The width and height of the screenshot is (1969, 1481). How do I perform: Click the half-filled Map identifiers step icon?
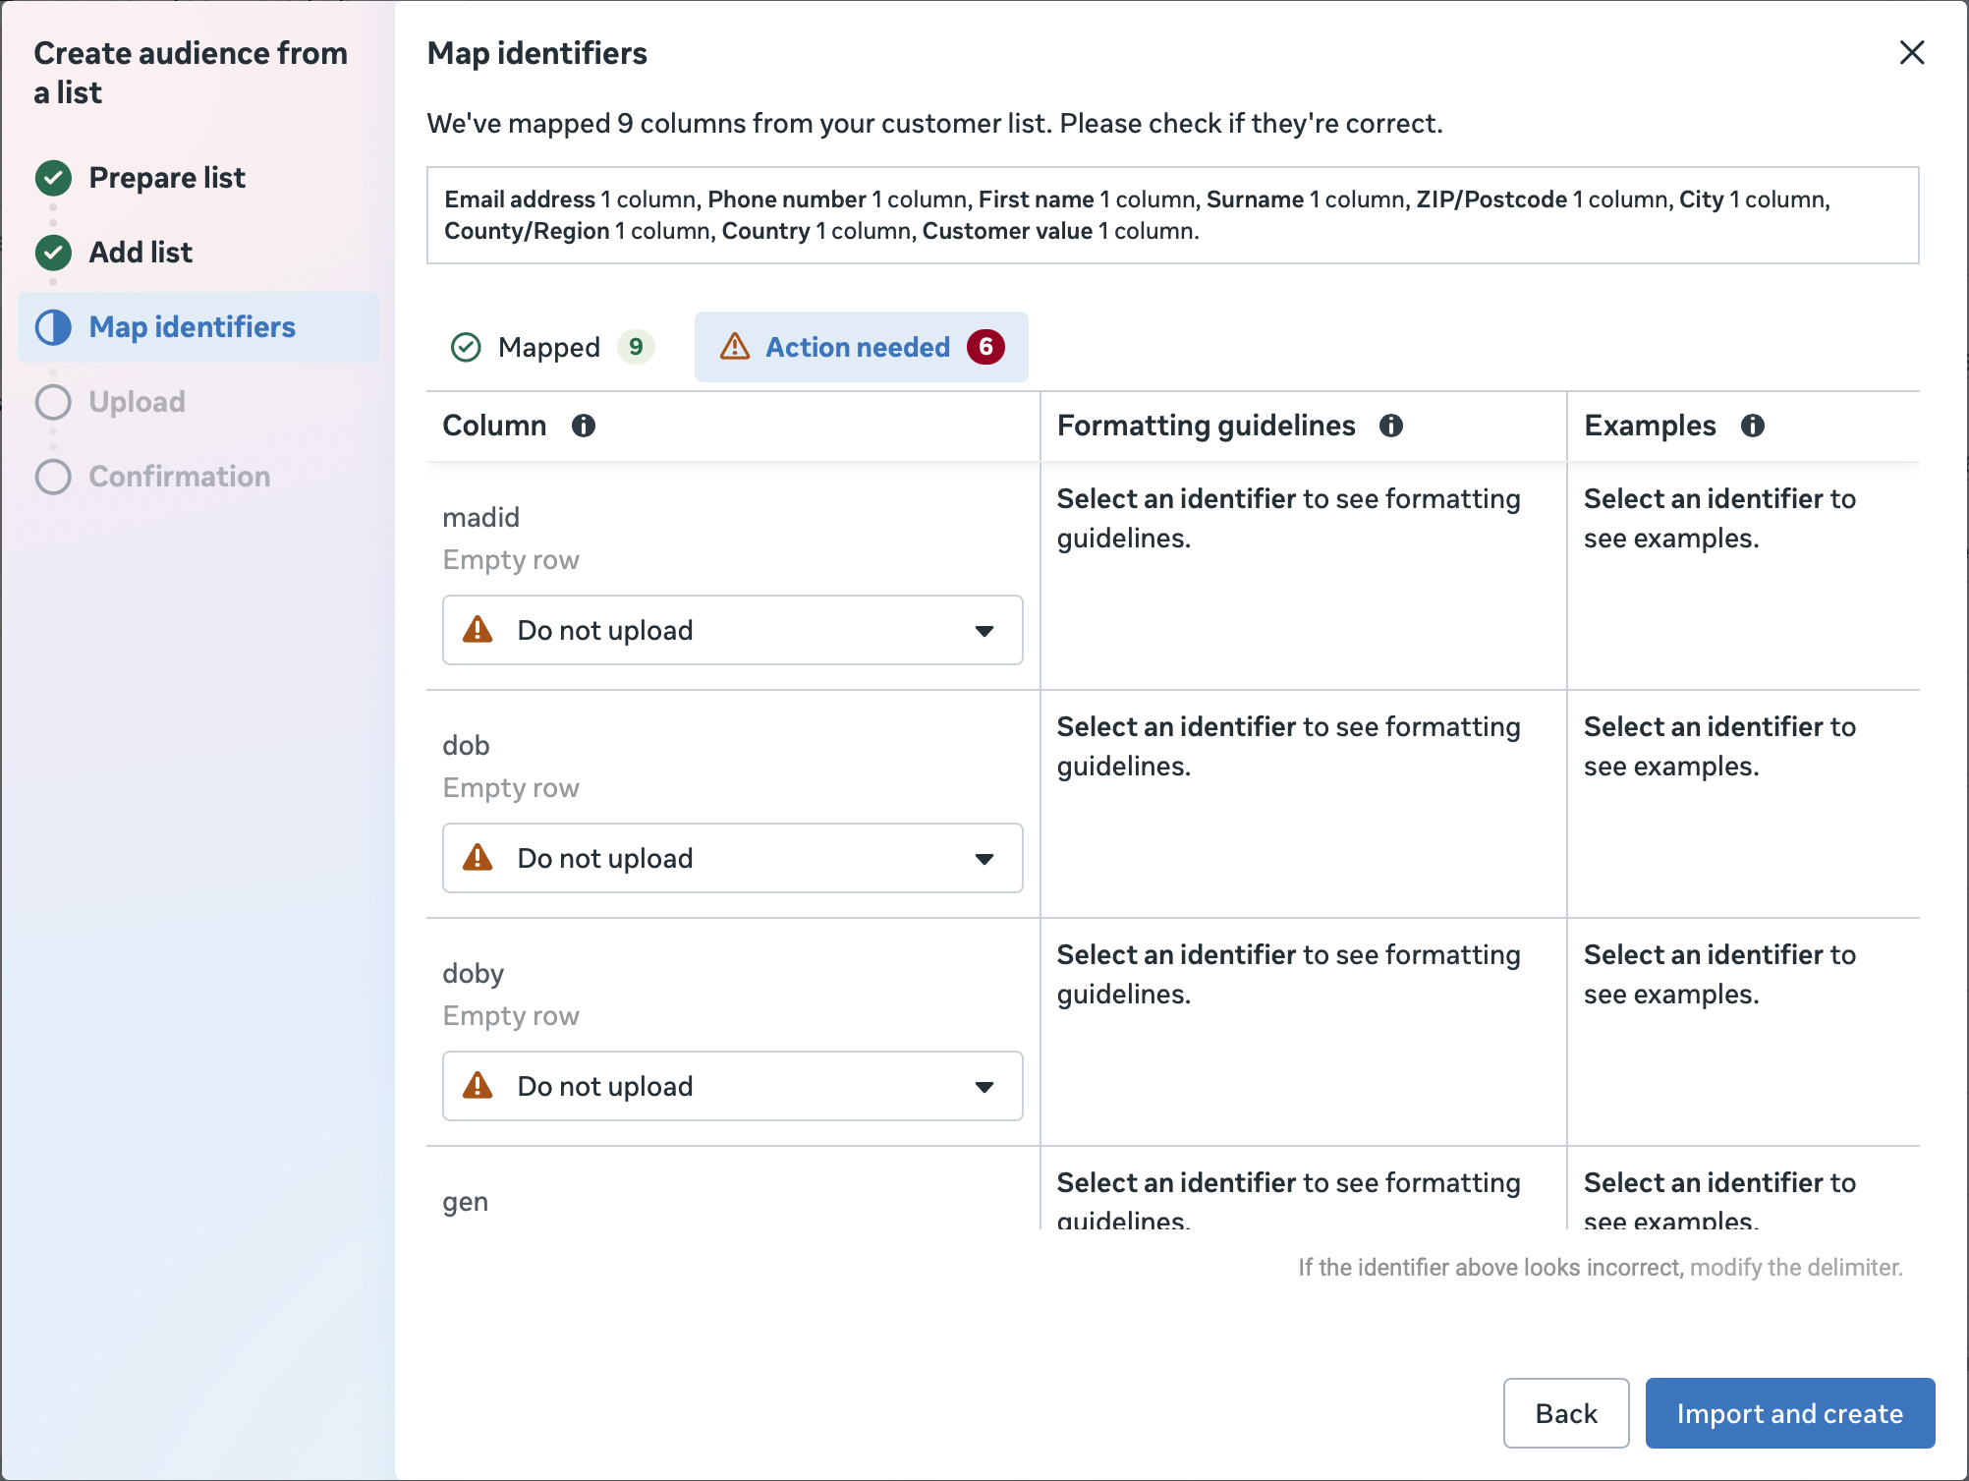coord(53,327)
